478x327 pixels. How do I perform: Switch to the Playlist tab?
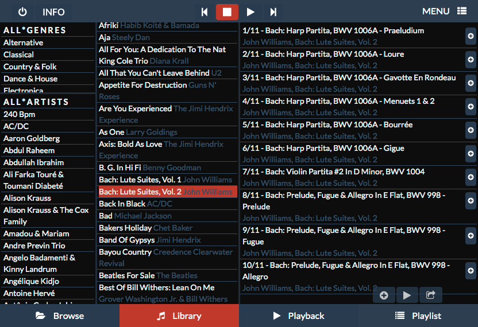[418, 316]
